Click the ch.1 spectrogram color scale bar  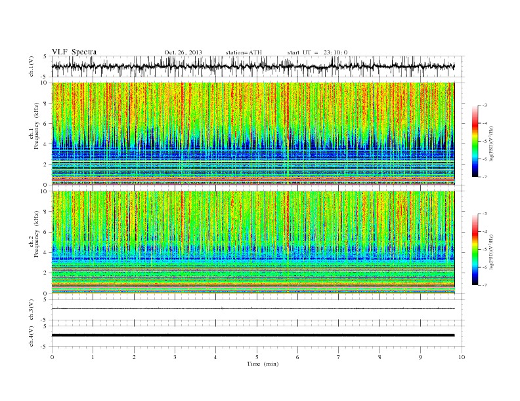pos(475,142)
